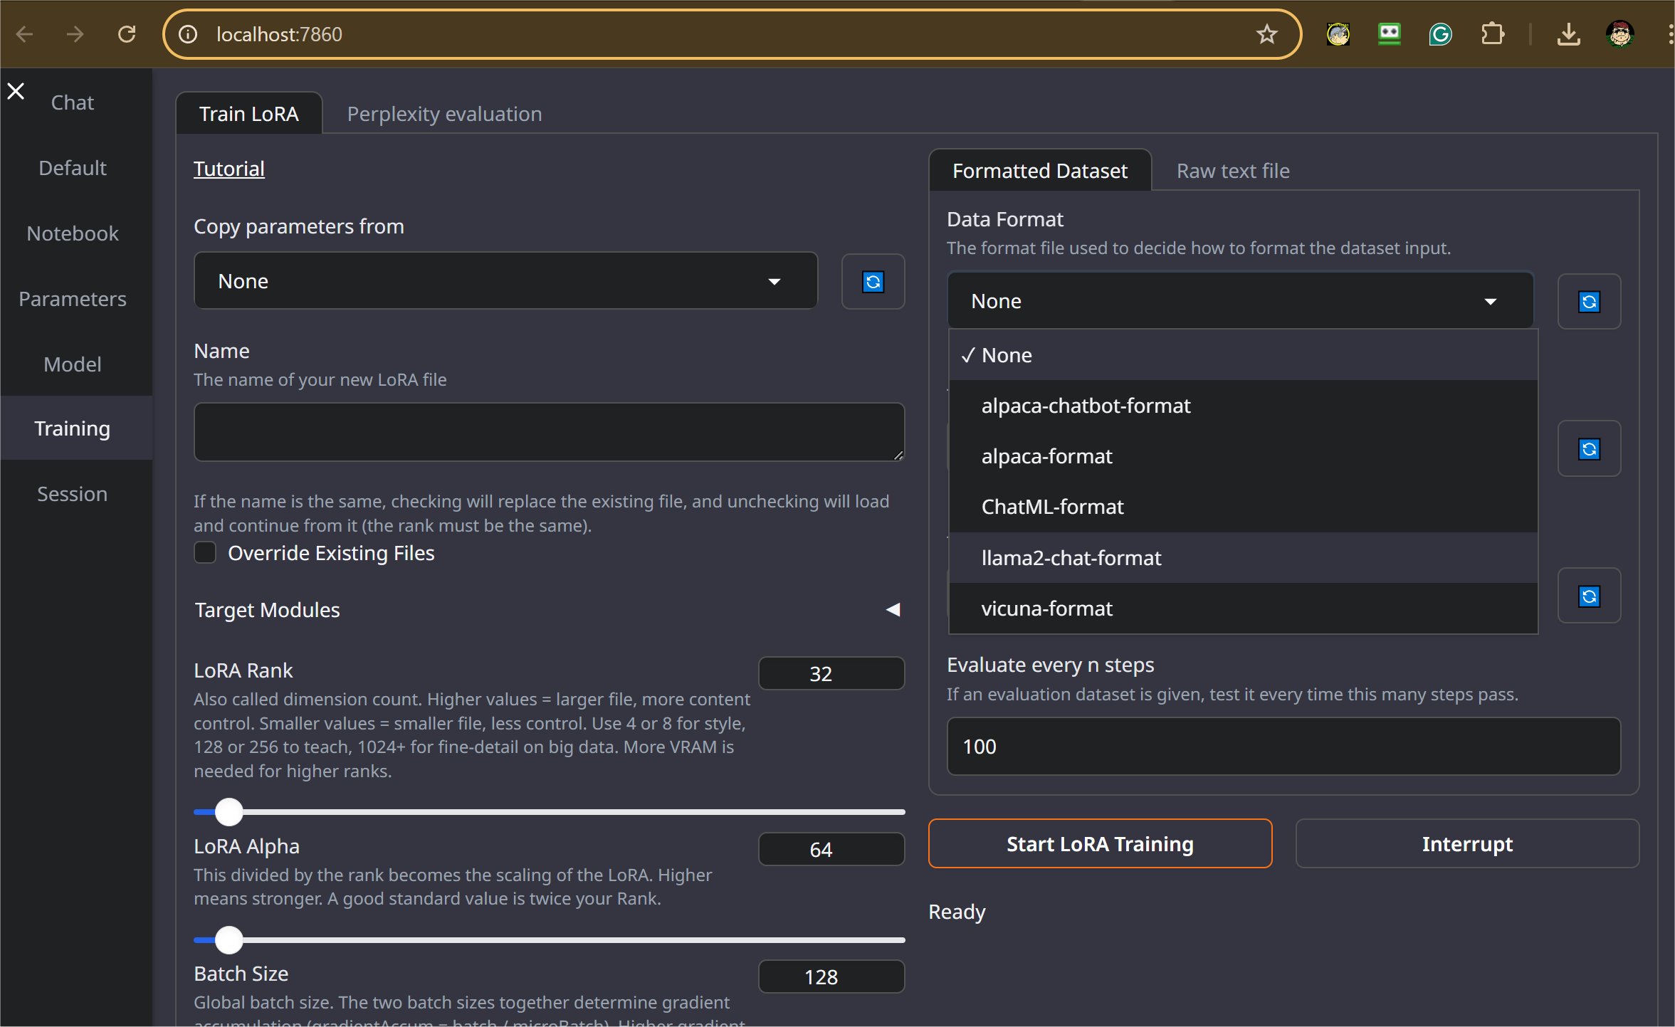
Task: Click the LoRA Name text field
Action: point(548,432)
